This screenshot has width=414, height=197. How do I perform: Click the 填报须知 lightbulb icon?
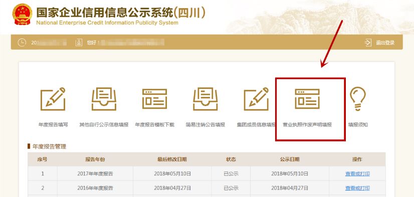(358, 99)
